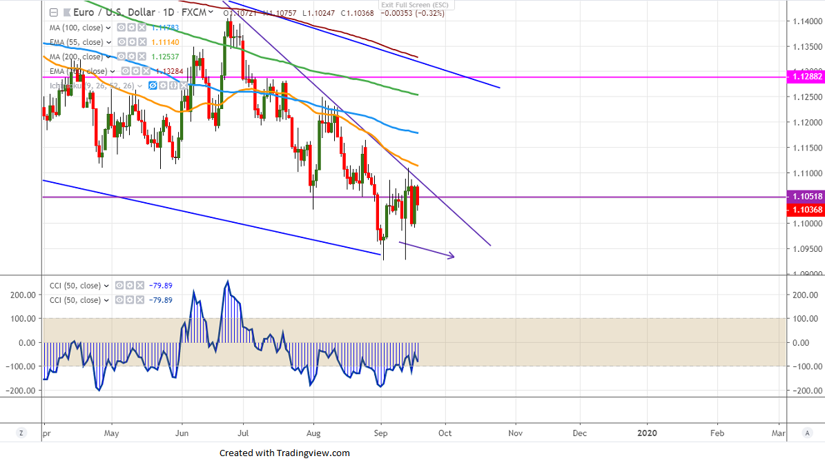Viewport: 825px width, 463px height.
Task: Remove the Ichimoku indicator
Action: click(x=183, y=86)
